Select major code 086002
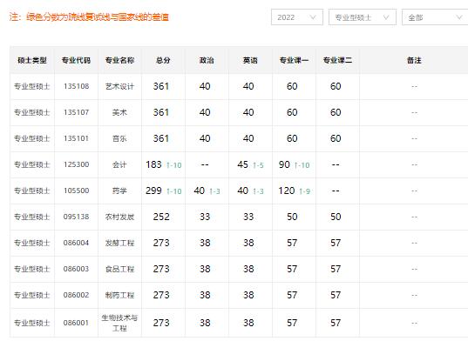 [76, 295]
